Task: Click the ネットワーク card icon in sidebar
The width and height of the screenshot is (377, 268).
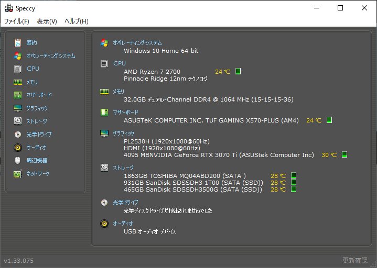Action: point(17,174)
